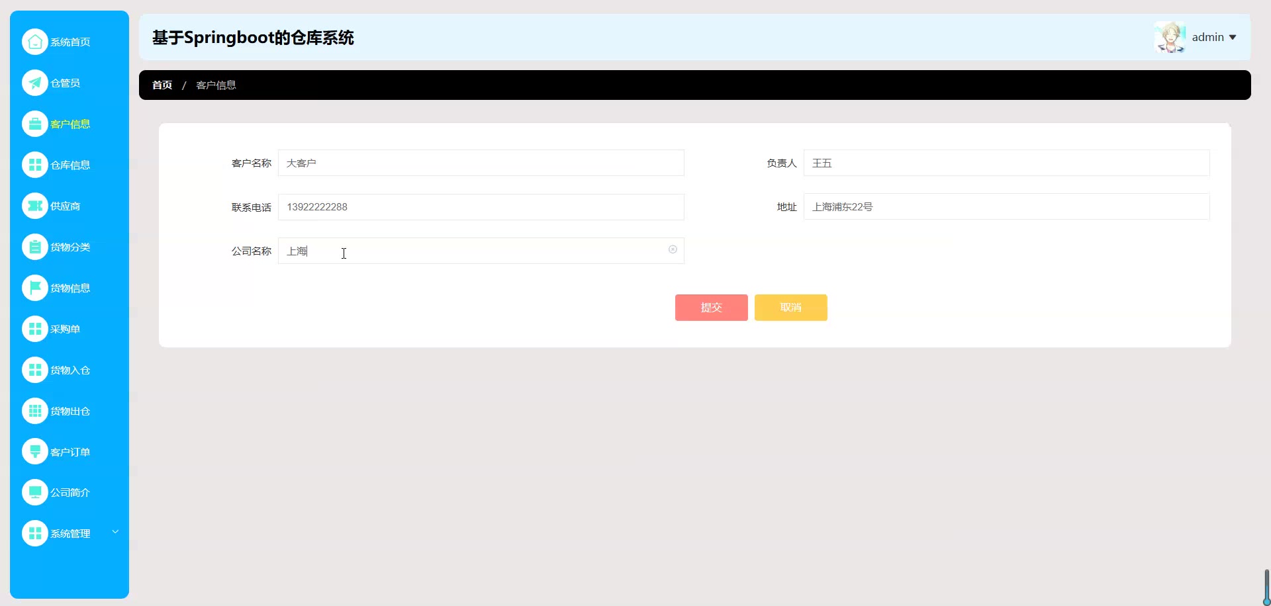Open the admin user dropdown arrow
Viewport: 1271px width, 606px height.
click(1233, 37)
